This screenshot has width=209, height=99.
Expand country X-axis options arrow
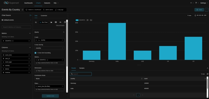pos(63,40)
